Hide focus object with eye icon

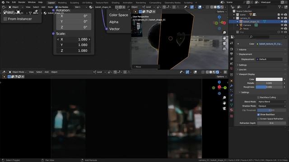coord(282,29)
